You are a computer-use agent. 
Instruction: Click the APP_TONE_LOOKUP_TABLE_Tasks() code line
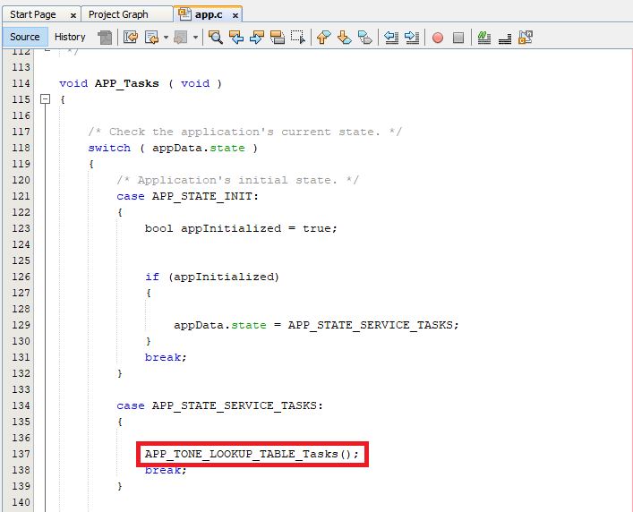click(252, 454)
